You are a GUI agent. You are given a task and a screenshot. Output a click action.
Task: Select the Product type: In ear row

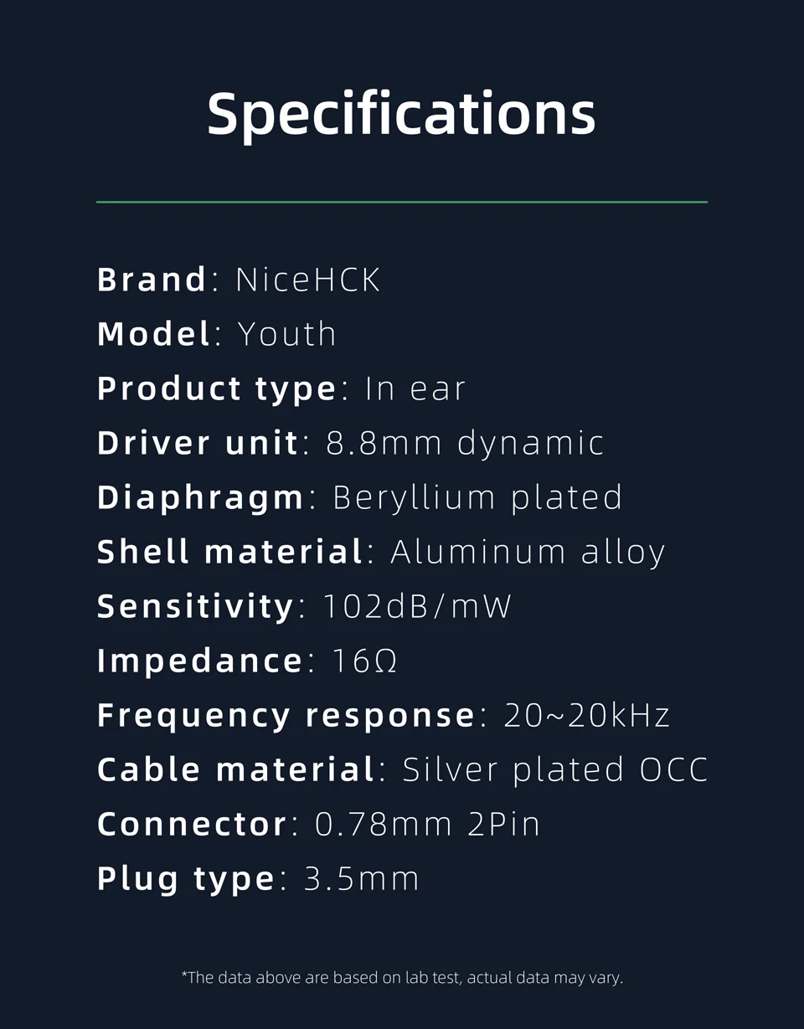(281, 389)
